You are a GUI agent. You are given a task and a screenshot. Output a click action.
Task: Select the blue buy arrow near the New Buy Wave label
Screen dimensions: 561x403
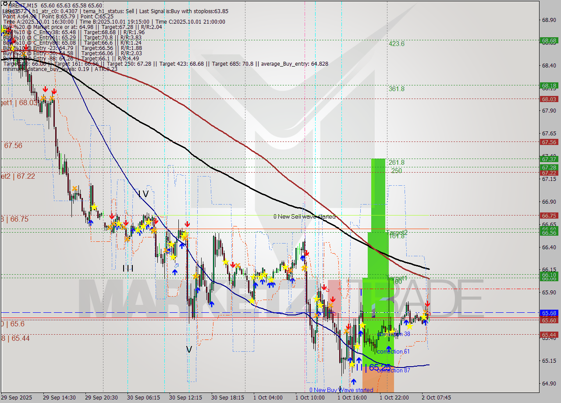pos(353,381)
